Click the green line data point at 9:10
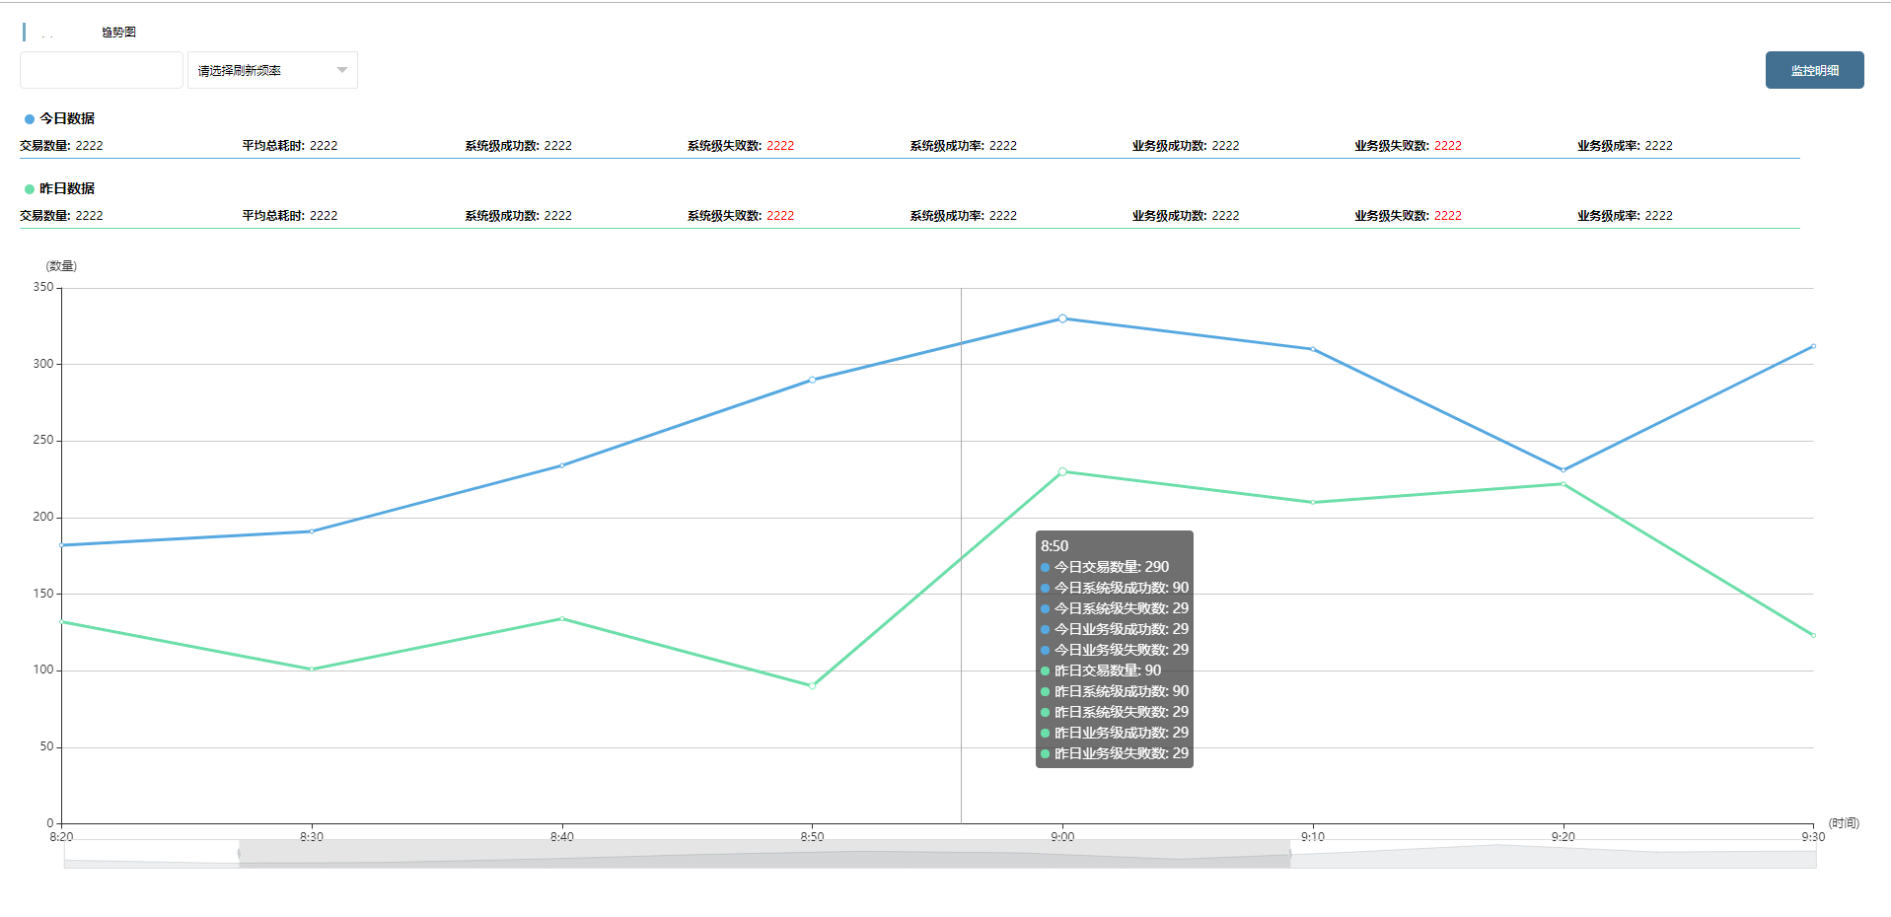This screenshot has width=1891, height=917. [1313, 502]
